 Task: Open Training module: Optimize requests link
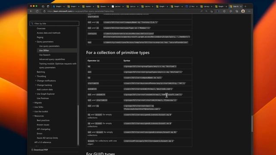click(58, 65)
